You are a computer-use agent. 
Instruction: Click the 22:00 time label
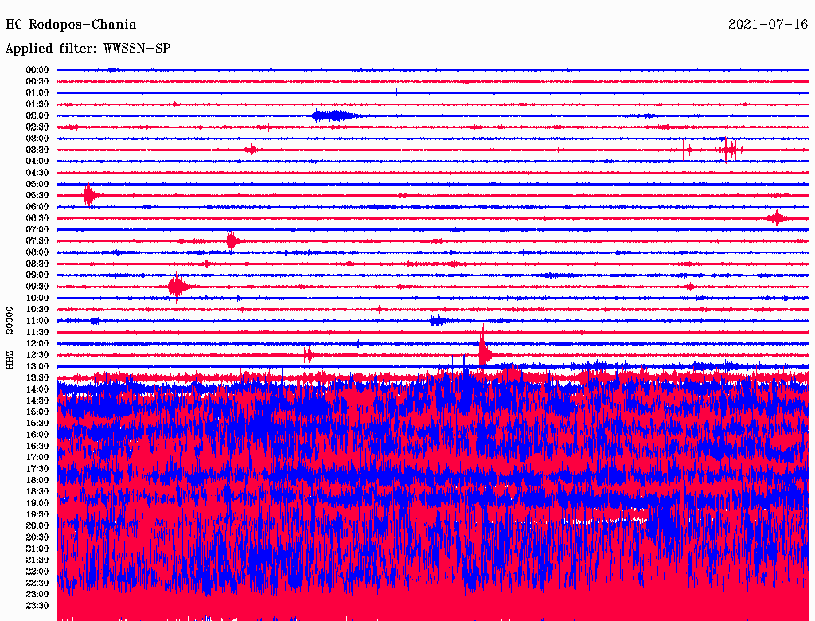coord(37,572)
